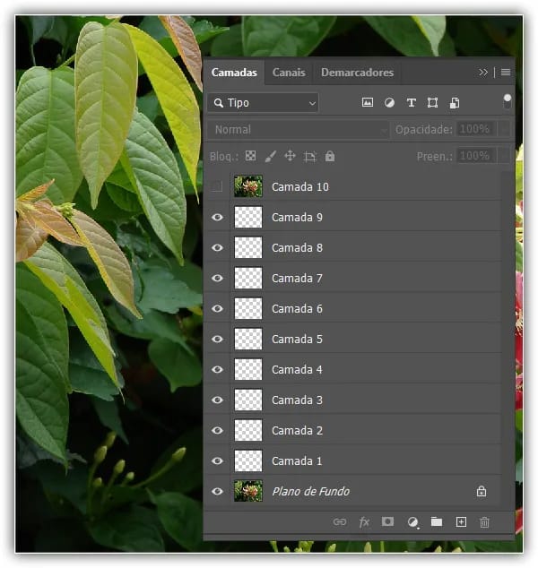
Task: Click the pixel layer filter icon
Action: click(368, 103)
